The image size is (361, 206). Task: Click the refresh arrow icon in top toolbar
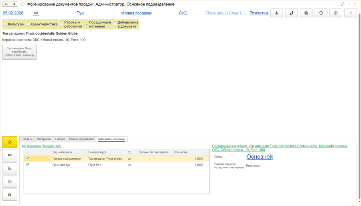321,13
